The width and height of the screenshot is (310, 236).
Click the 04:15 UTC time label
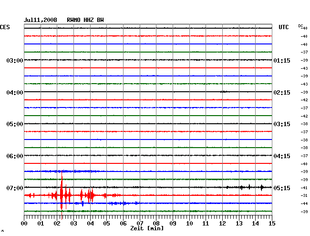[x=282, y=156]
